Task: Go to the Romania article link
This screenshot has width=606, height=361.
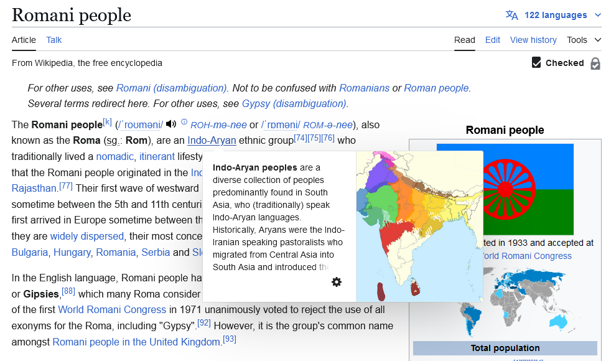Action: coord(116,253)
